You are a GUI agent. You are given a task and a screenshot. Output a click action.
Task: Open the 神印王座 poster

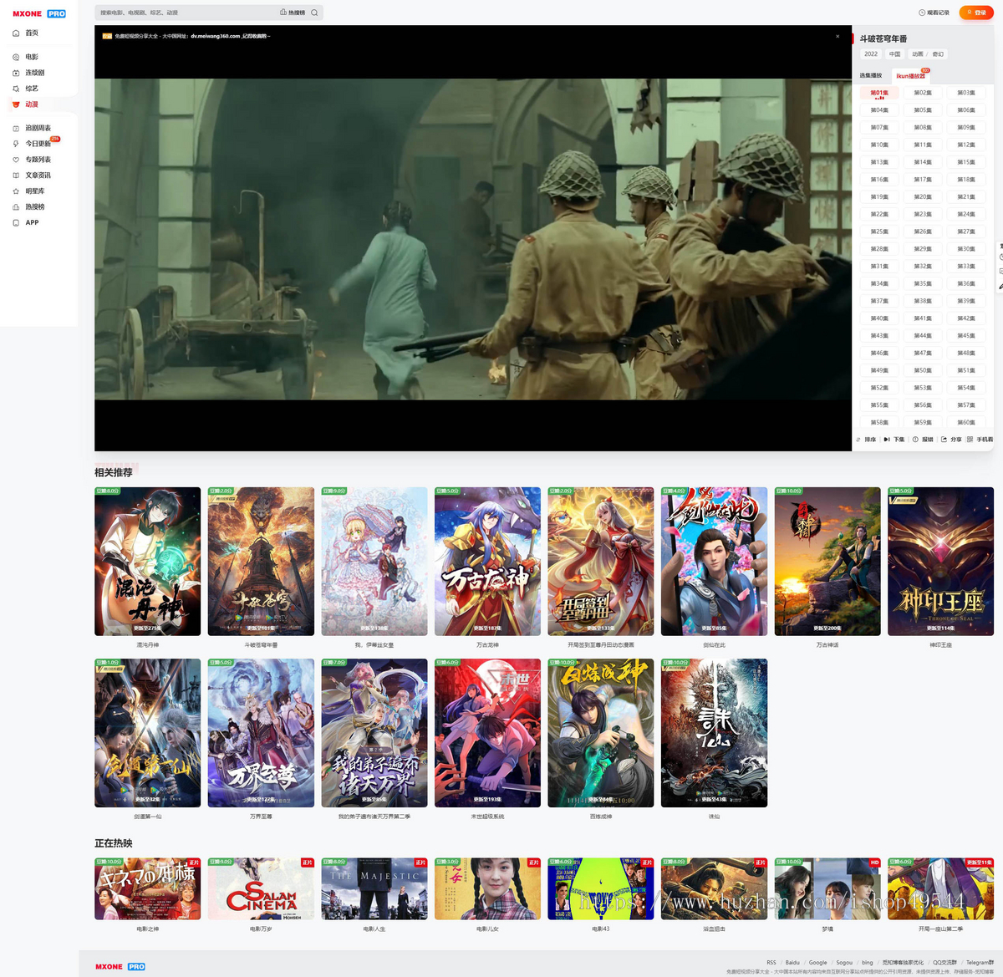pos(941,562)
